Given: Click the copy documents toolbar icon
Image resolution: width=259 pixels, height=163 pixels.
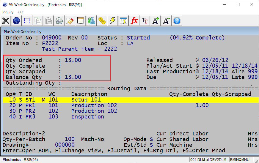Looking at the screenshot, I should [38, 21].
